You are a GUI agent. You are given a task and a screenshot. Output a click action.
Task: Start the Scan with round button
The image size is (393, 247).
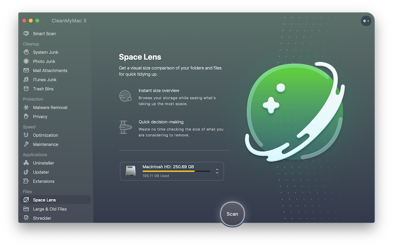tap(232, 214)
